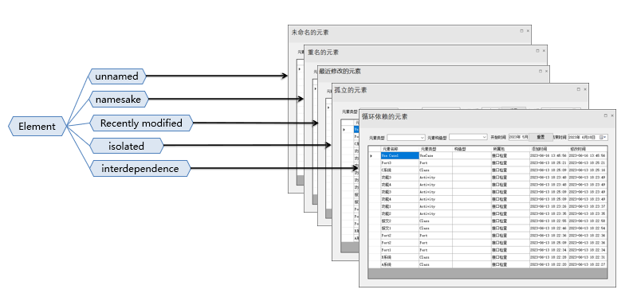Sort by the 元素名称 column header

[399, 149]
